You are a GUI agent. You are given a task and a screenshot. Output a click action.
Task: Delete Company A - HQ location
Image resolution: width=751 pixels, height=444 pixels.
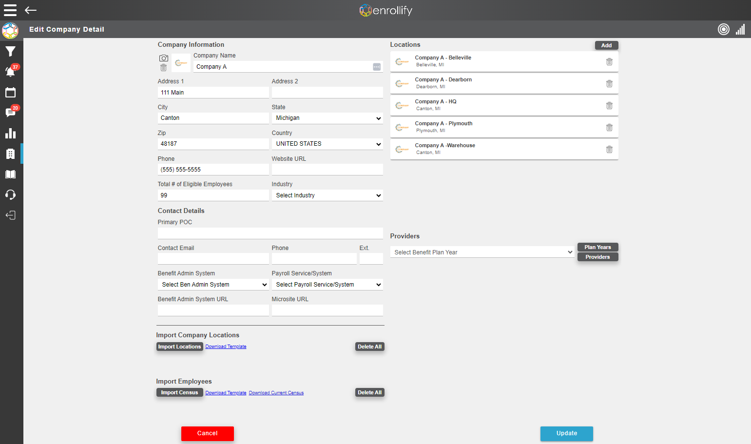click(609, 105)
